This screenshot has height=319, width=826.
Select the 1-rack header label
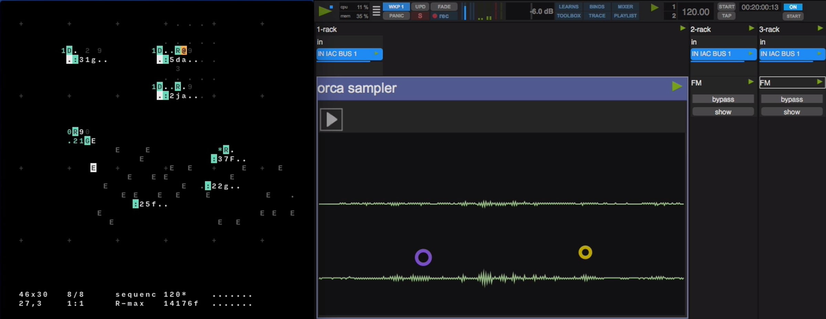coord(327,29)
